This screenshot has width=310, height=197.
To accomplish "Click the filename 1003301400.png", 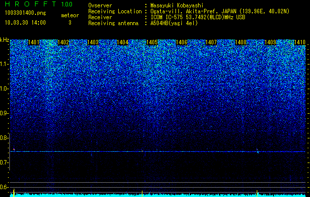I will (26, 13).
